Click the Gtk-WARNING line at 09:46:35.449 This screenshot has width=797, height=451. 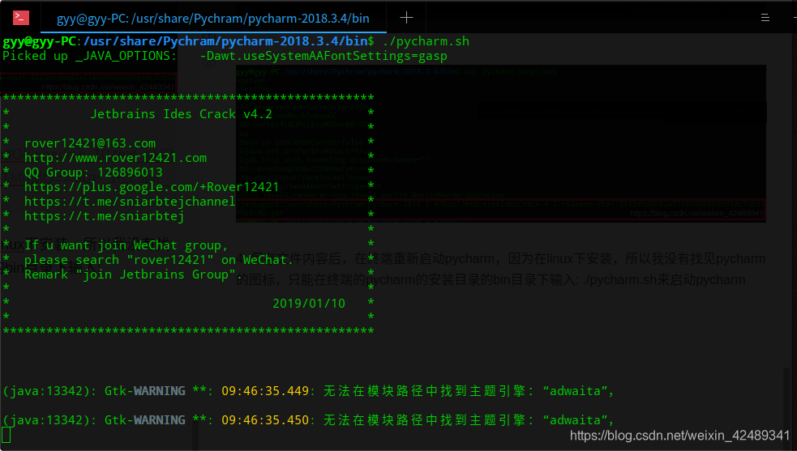click(x=309, y=391)
